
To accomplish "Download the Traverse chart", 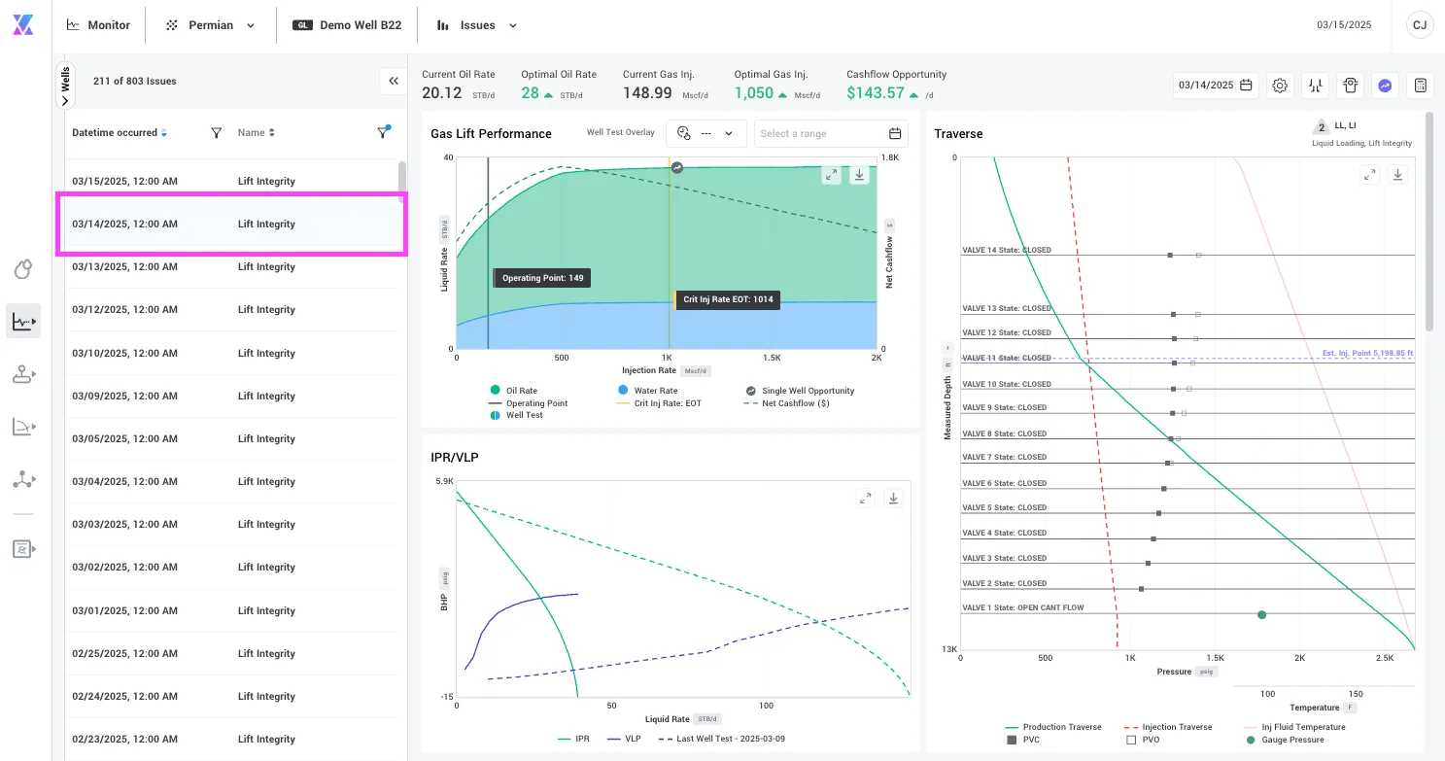I will click(x=1397, y=175).
